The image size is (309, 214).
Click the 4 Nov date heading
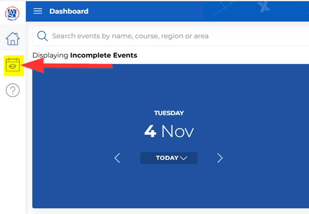(x=169, y=131)
